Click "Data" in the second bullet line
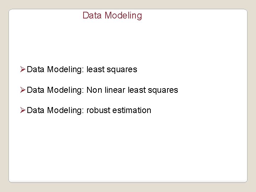 [x=35, y=90]
